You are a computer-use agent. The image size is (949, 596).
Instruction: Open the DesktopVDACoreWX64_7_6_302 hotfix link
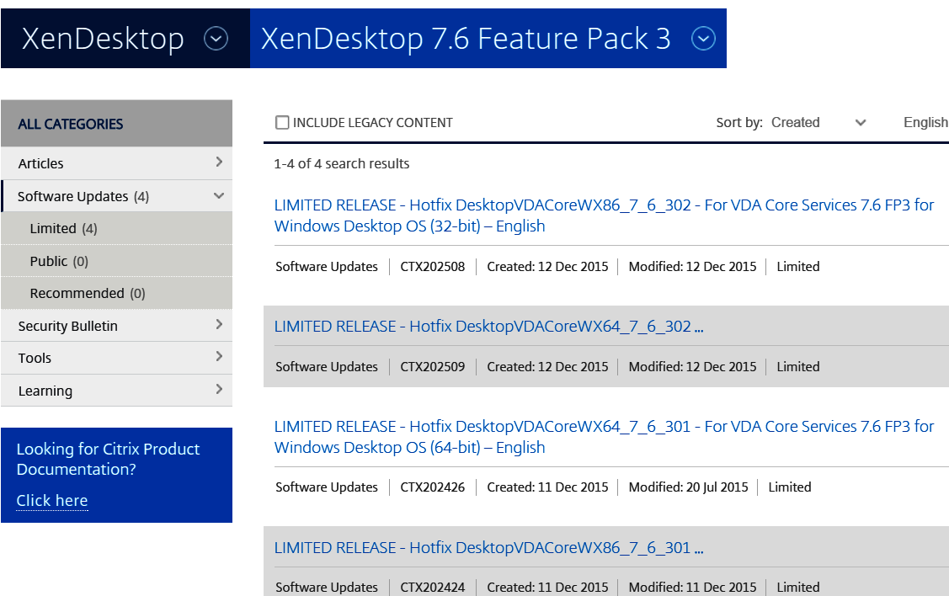489,327
